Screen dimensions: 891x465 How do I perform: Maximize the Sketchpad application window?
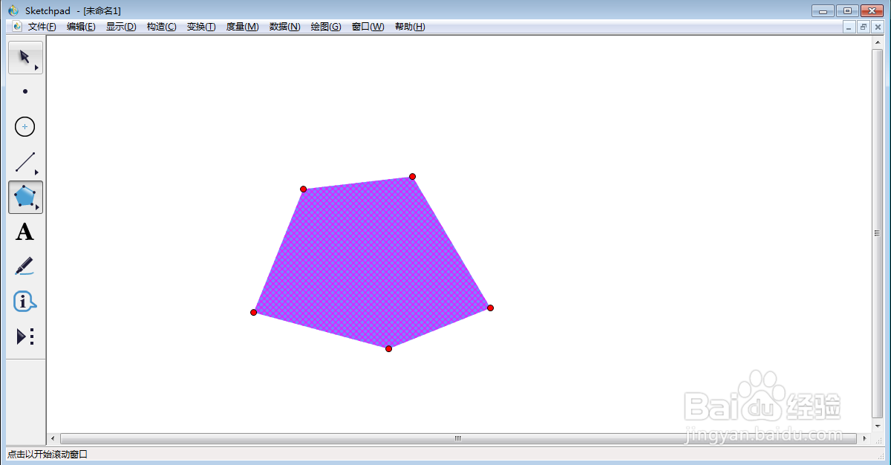tap(846, 10)
